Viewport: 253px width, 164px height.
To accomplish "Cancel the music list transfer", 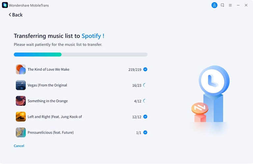I will point(19,146).
